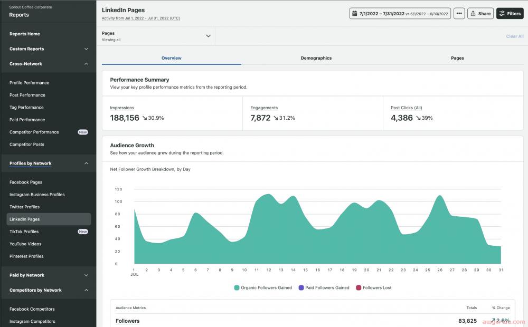Collapse Cross-Network section chevron
Viewport: 528px width, 327px height.
[86, 64]
